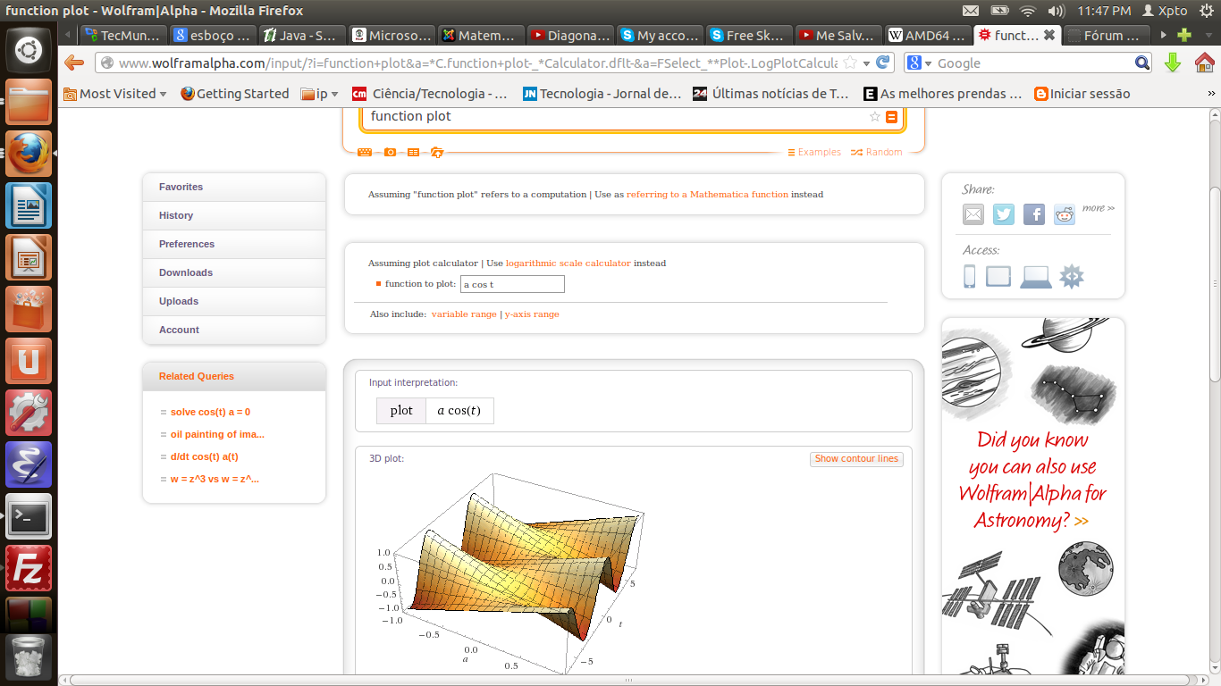Open the extended keyboard icon below query
Image resolution: width=1221 pixels, height=686 pixels.
tap(365, 153)
